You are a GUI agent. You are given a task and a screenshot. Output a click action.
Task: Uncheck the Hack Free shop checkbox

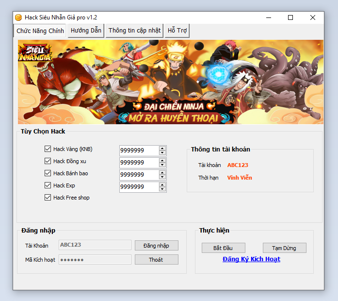point(48,198)
